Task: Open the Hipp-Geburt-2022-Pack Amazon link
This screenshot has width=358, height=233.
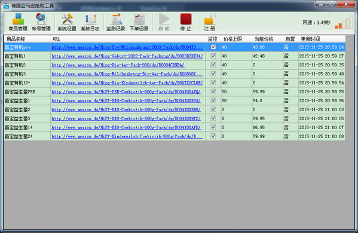Action: click(x=127, y=56)
